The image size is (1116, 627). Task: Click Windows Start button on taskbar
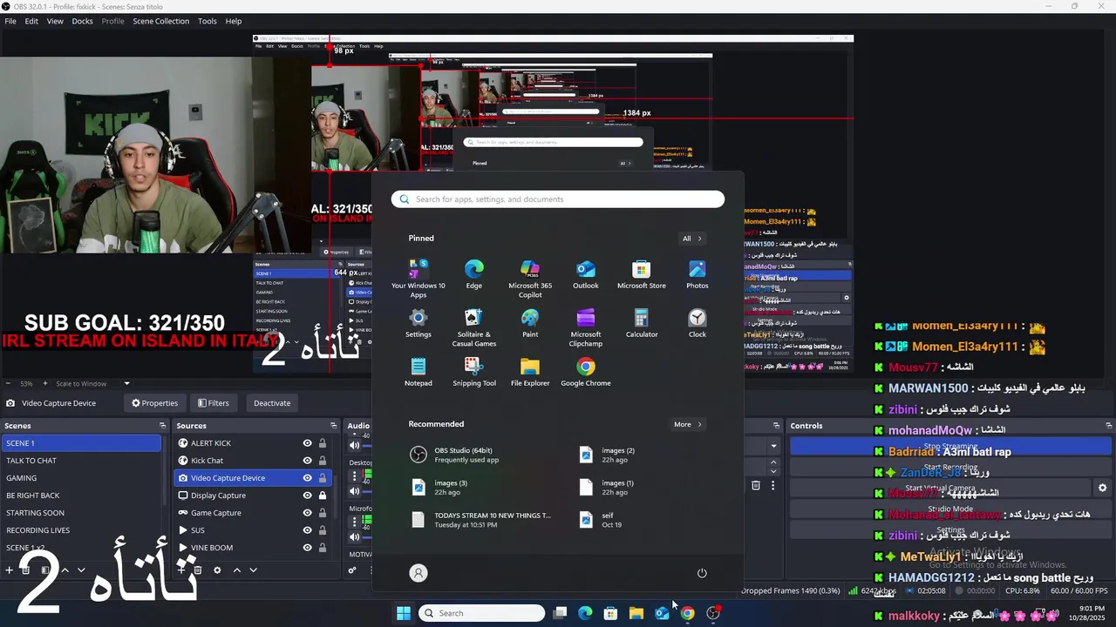(404, 613)
